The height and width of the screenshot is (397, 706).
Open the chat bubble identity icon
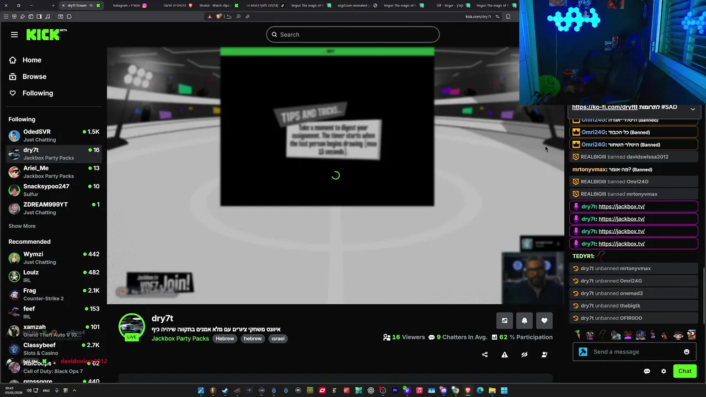[x=647, y=371]
